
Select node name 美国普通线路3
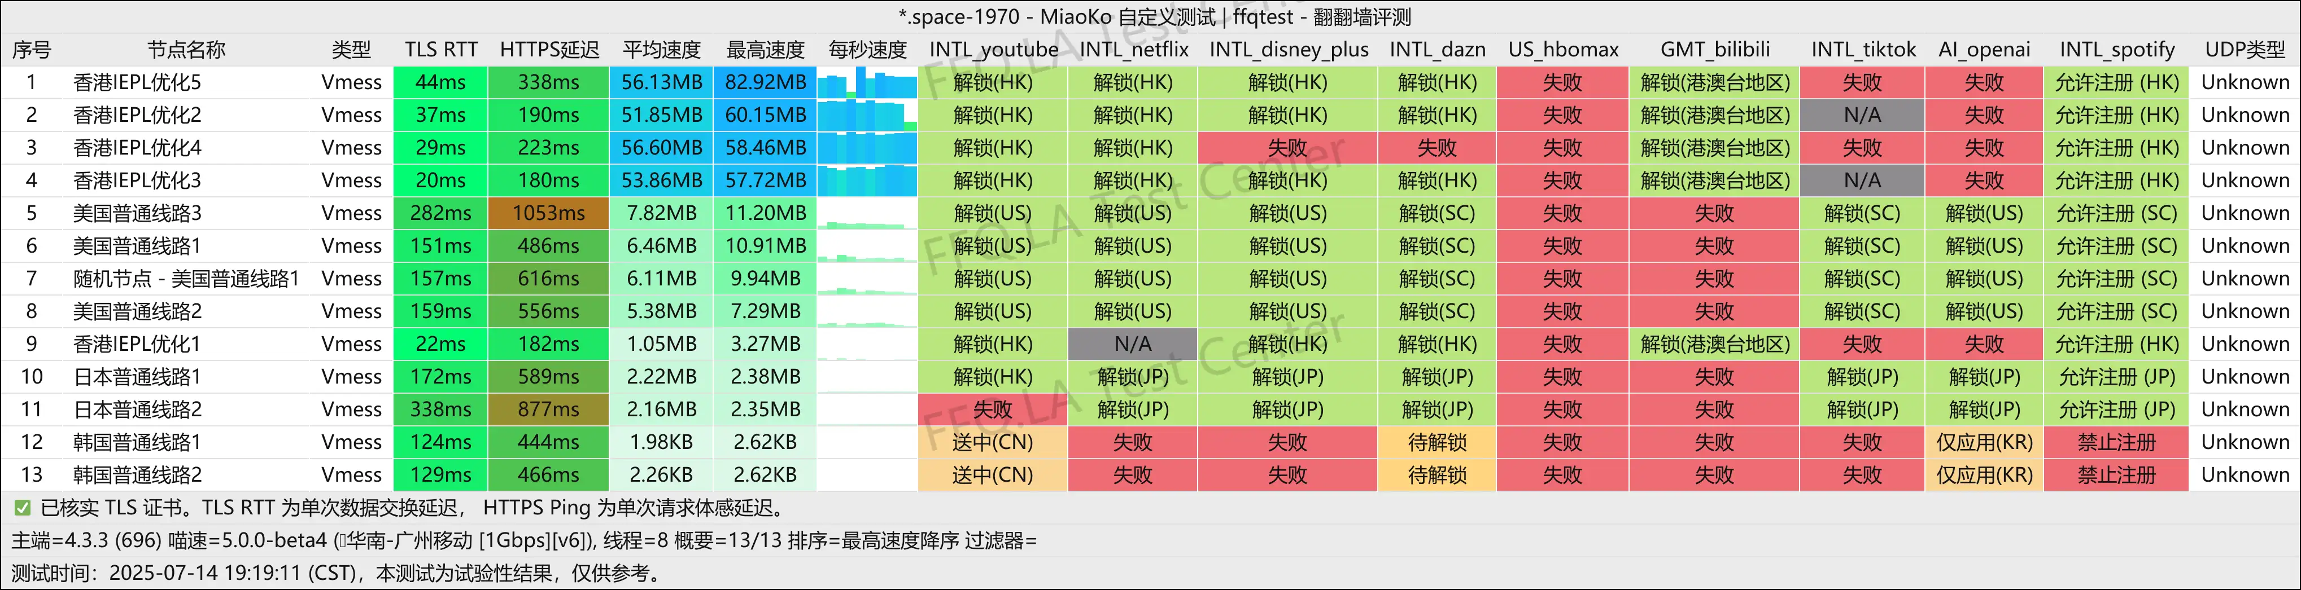pyautogui.click(x=137, y=213)
